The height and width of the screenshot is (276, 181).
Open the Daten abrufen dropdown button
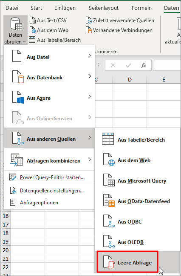coord(15,30)
